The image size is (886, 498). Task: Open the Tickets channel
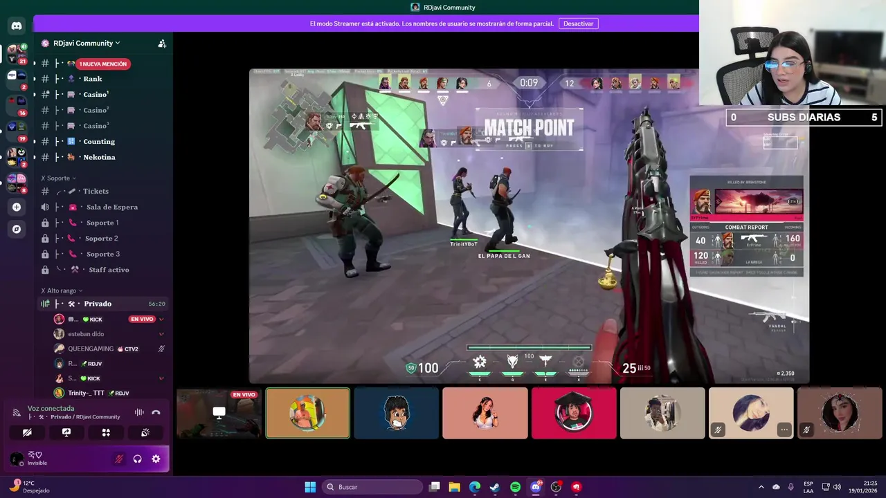click(104, 191)
